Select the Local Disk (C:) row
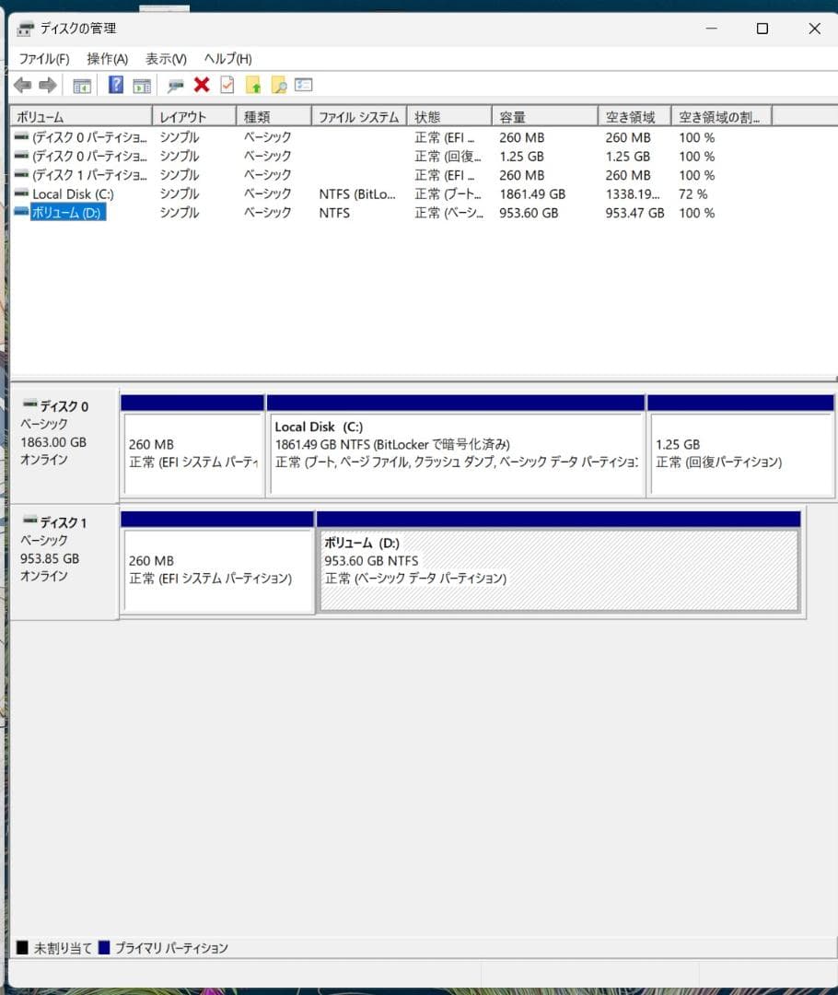This screenshot has width=838, height=995. tap(78, 193)
